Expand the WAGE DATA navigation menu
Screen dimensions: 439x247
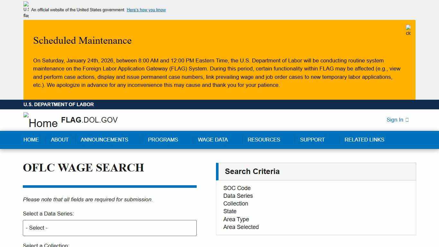pos(213,140)
